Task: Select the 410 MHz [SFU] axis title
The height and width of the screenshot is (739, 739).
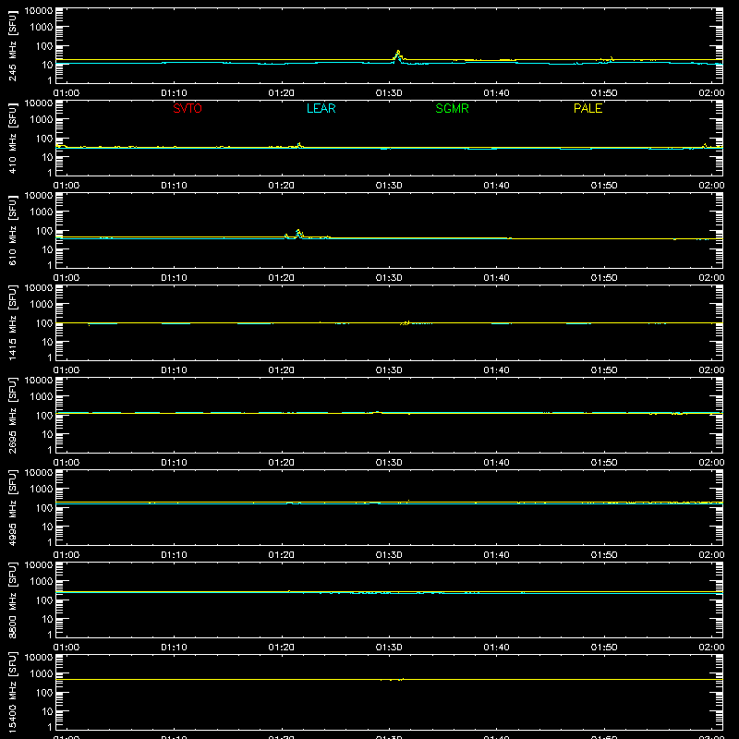Action: tap(13, 138)
